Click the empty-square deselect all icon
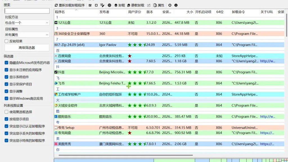Screen dimensions: 288x162 tap(96, 5)
